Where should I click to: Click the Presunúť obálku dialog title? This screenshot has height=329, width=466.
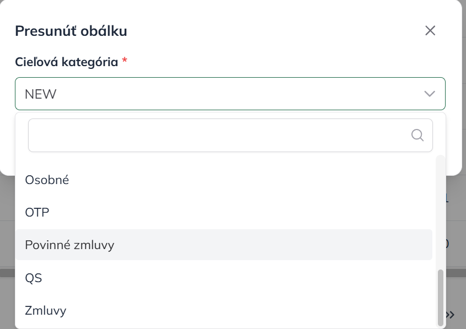(x=71, y=31)
